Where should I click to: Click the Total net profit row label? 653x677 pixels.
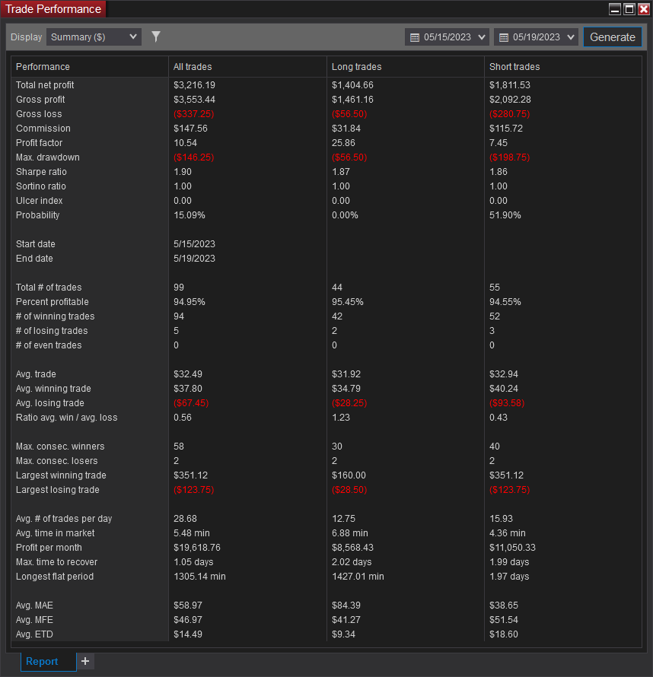click(x=45, y=85)
